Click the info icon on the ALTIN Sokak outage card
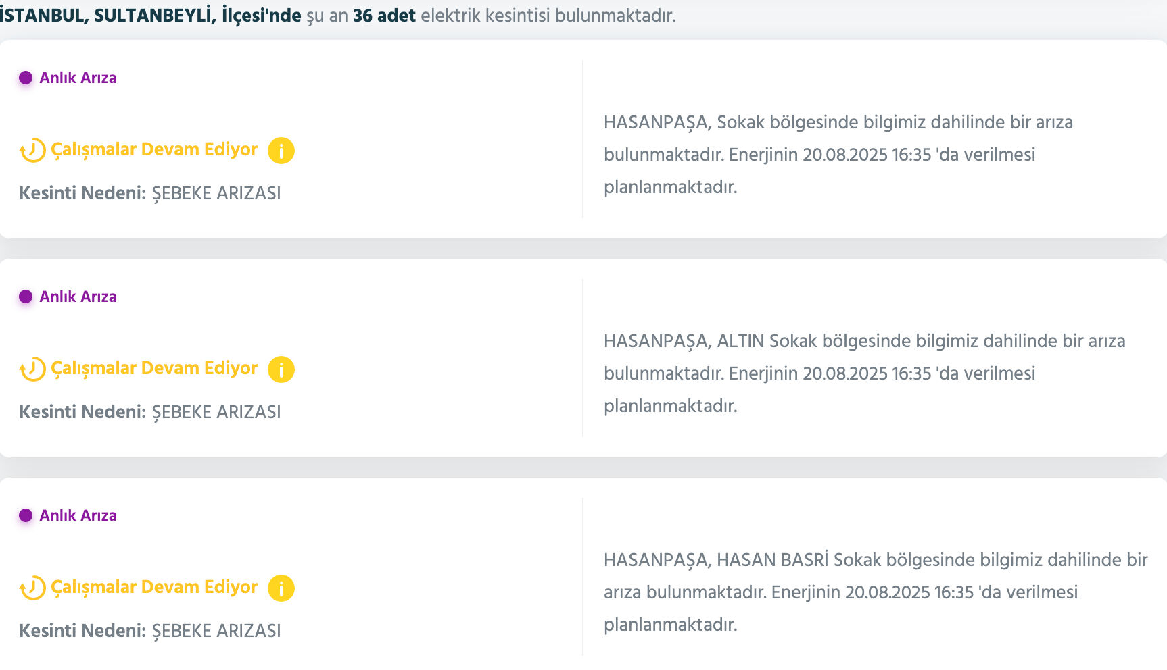 (281, 369)
